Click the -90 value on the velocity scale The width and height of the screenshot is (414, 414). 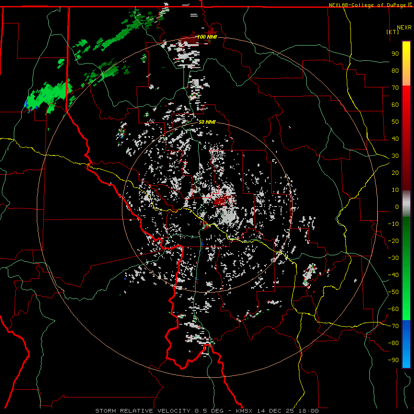click(x=393, y=360)
